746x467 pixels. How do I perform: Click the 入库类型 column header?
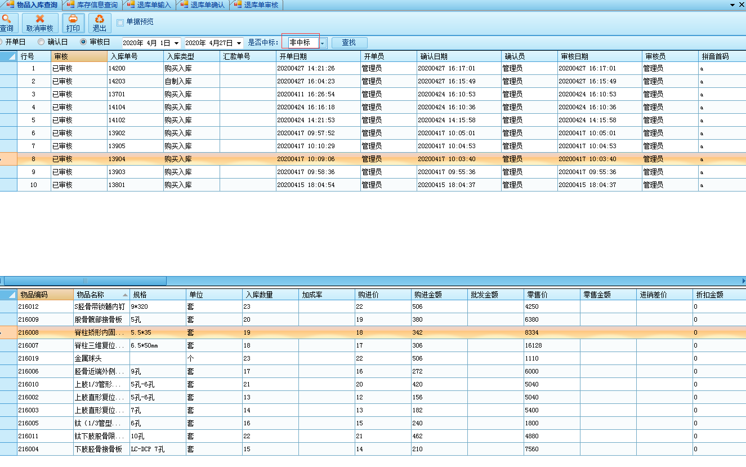191,56
